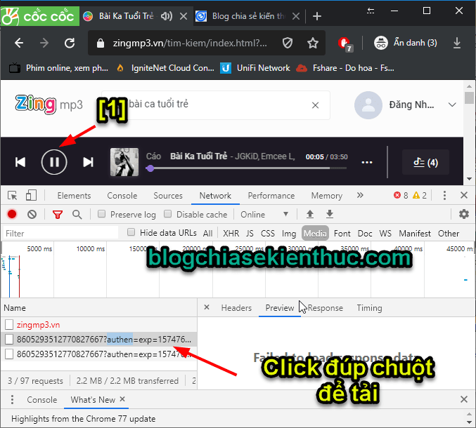Image resolution: width=476 pixels, height=428 pixels.
Task: Open the ad blocker extension icon
Action: tap(345, 44)
